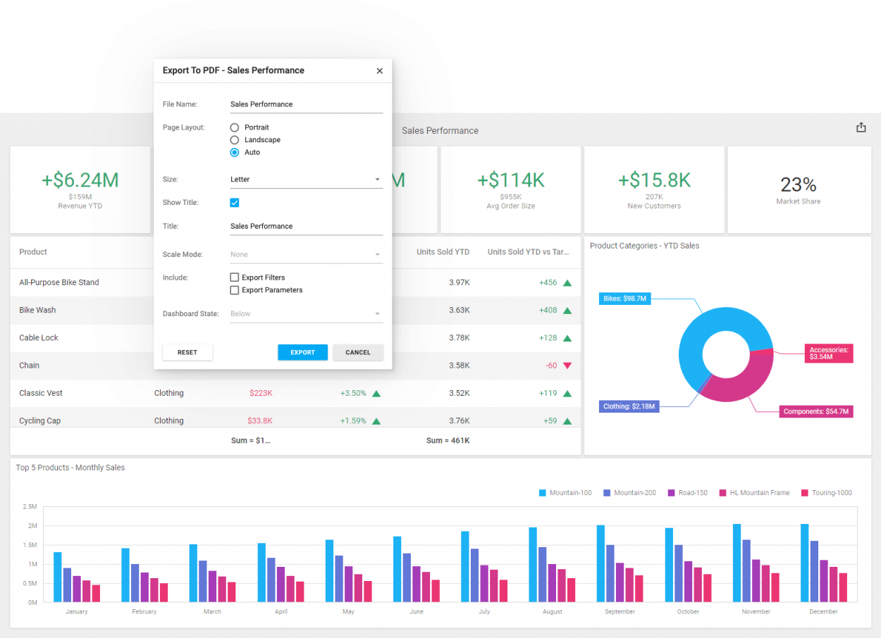Close the Export To PDF dialog
Screen dimensions: 881x638
point(379,70)
